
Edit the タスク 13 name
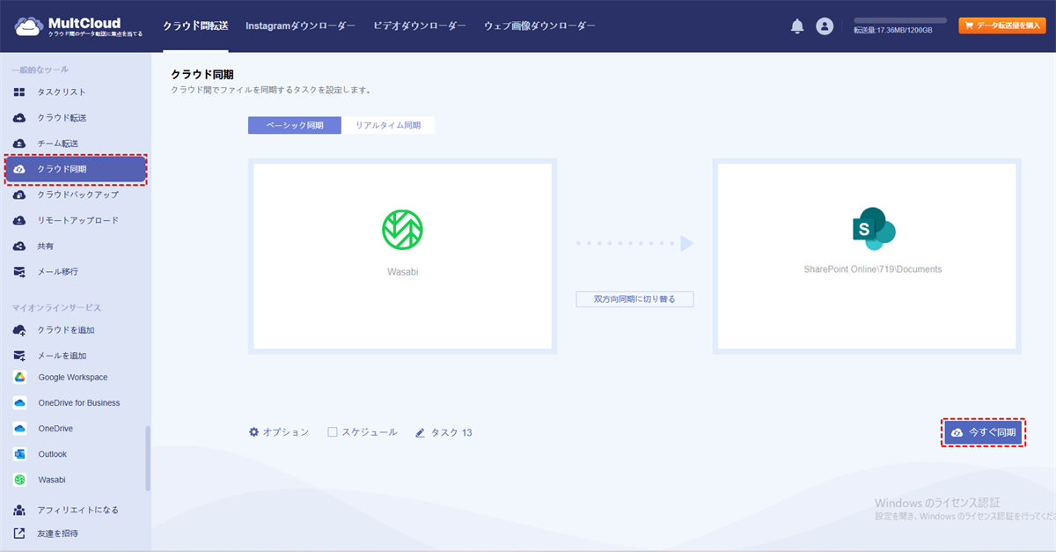coord(444,432)
